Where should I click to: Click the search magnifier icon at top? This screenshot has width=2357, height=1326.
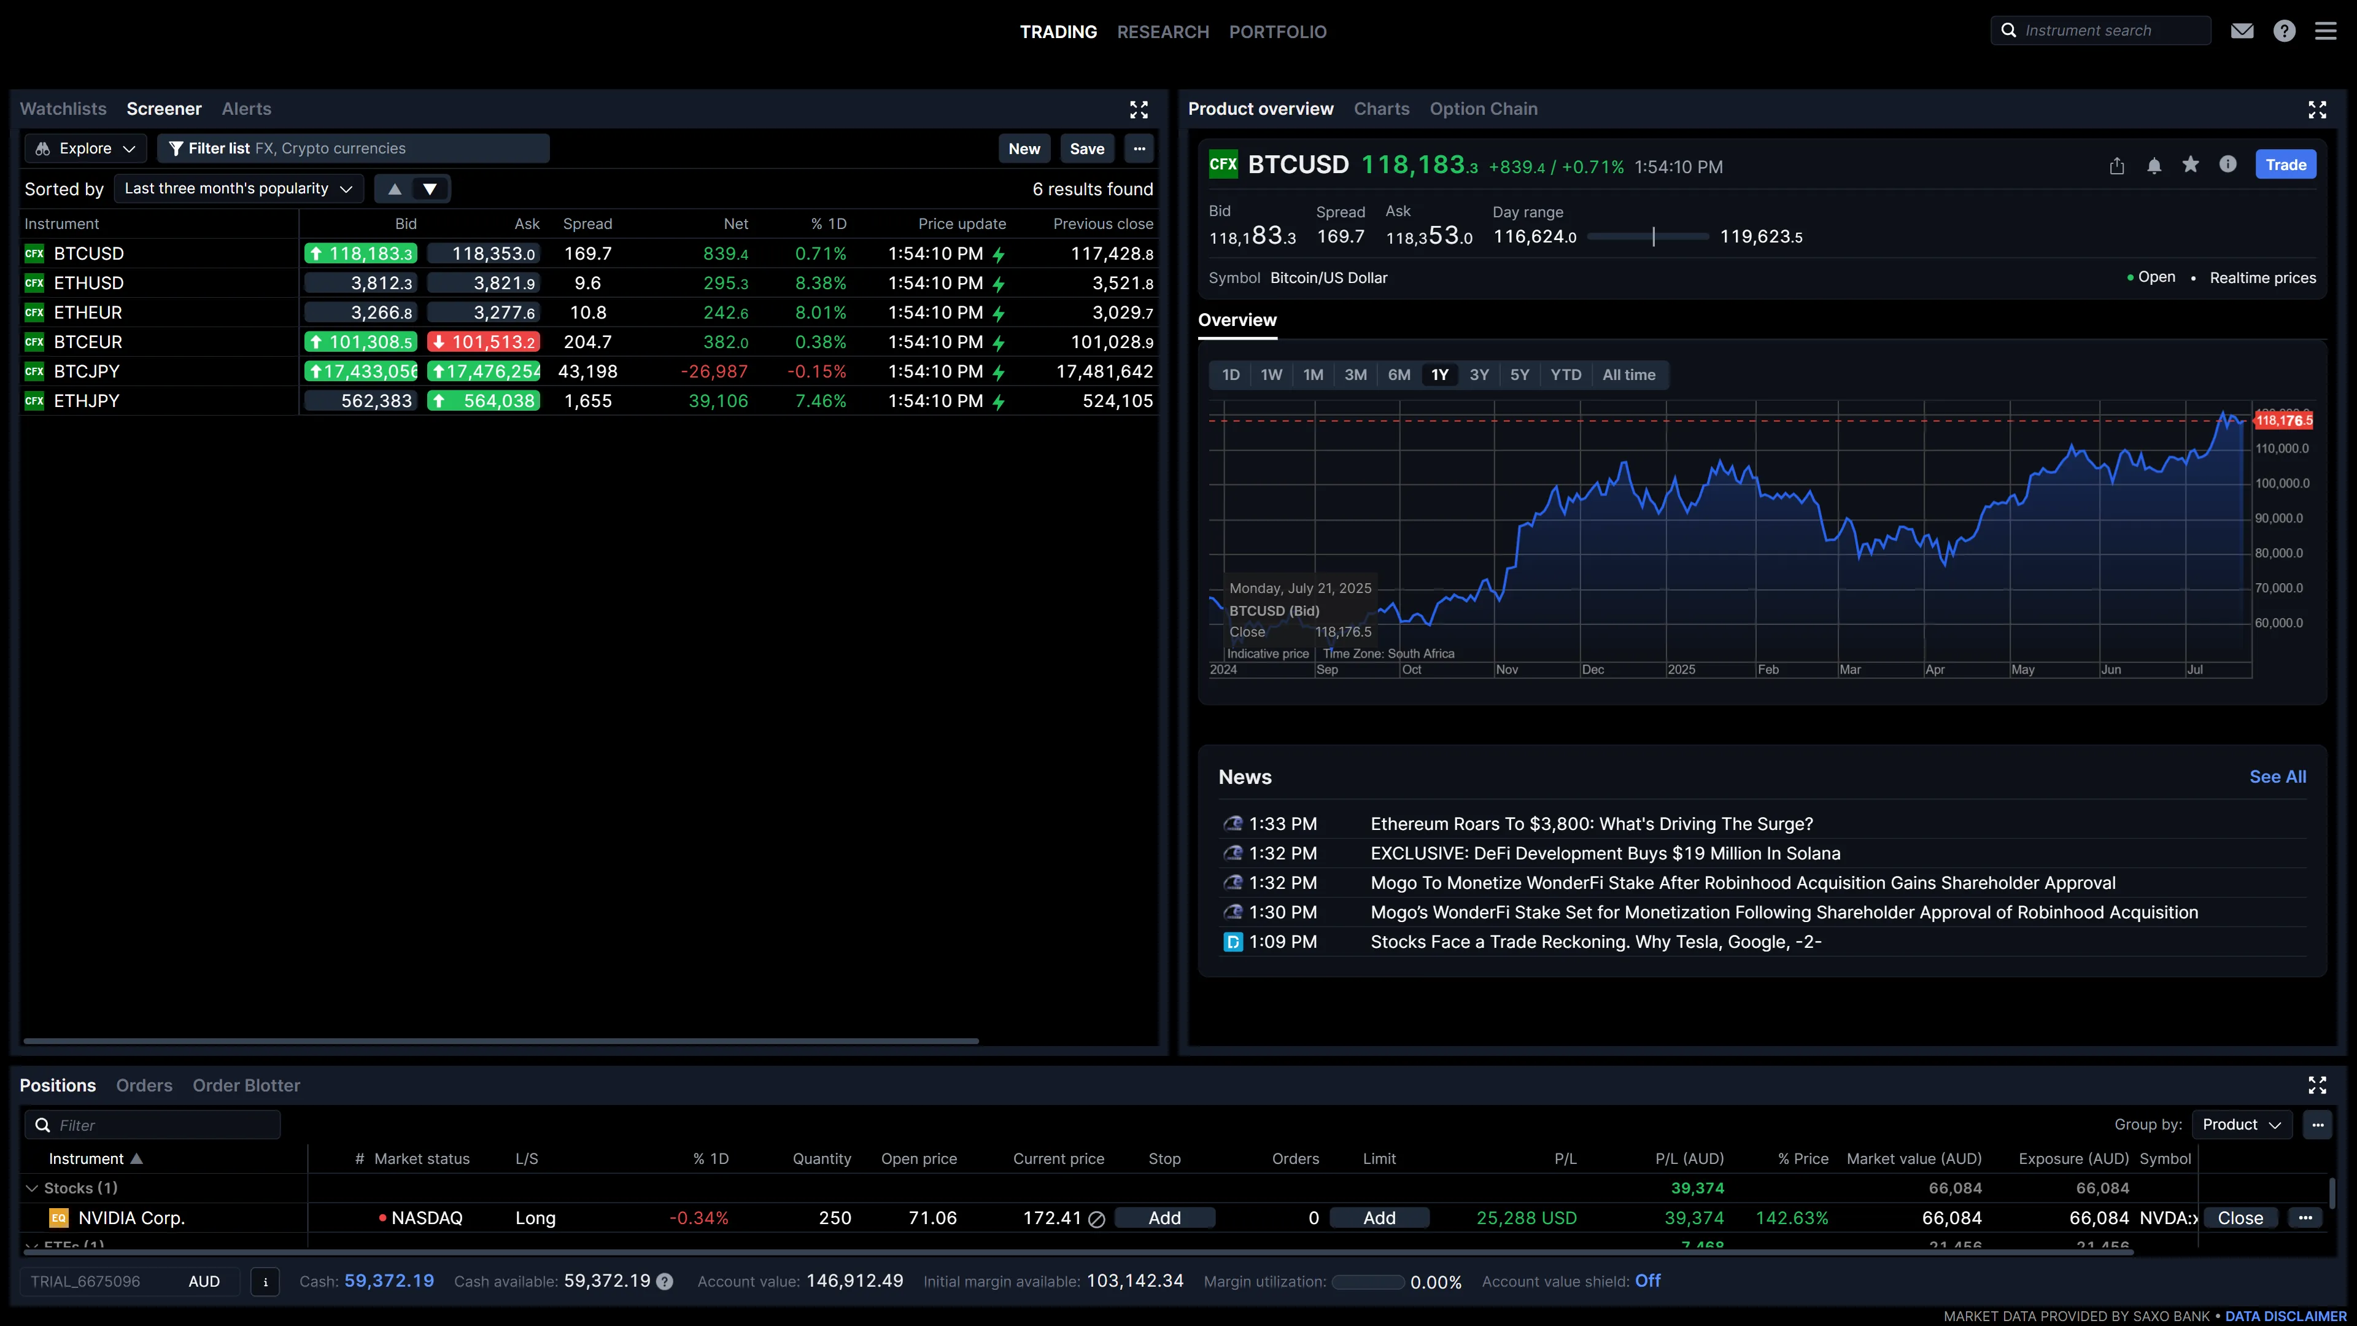2008,30
